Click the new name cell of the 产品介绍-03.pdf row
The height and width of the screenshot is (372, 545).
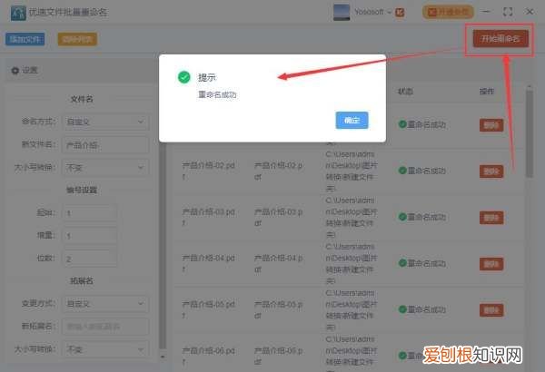(x=279, y=217)
